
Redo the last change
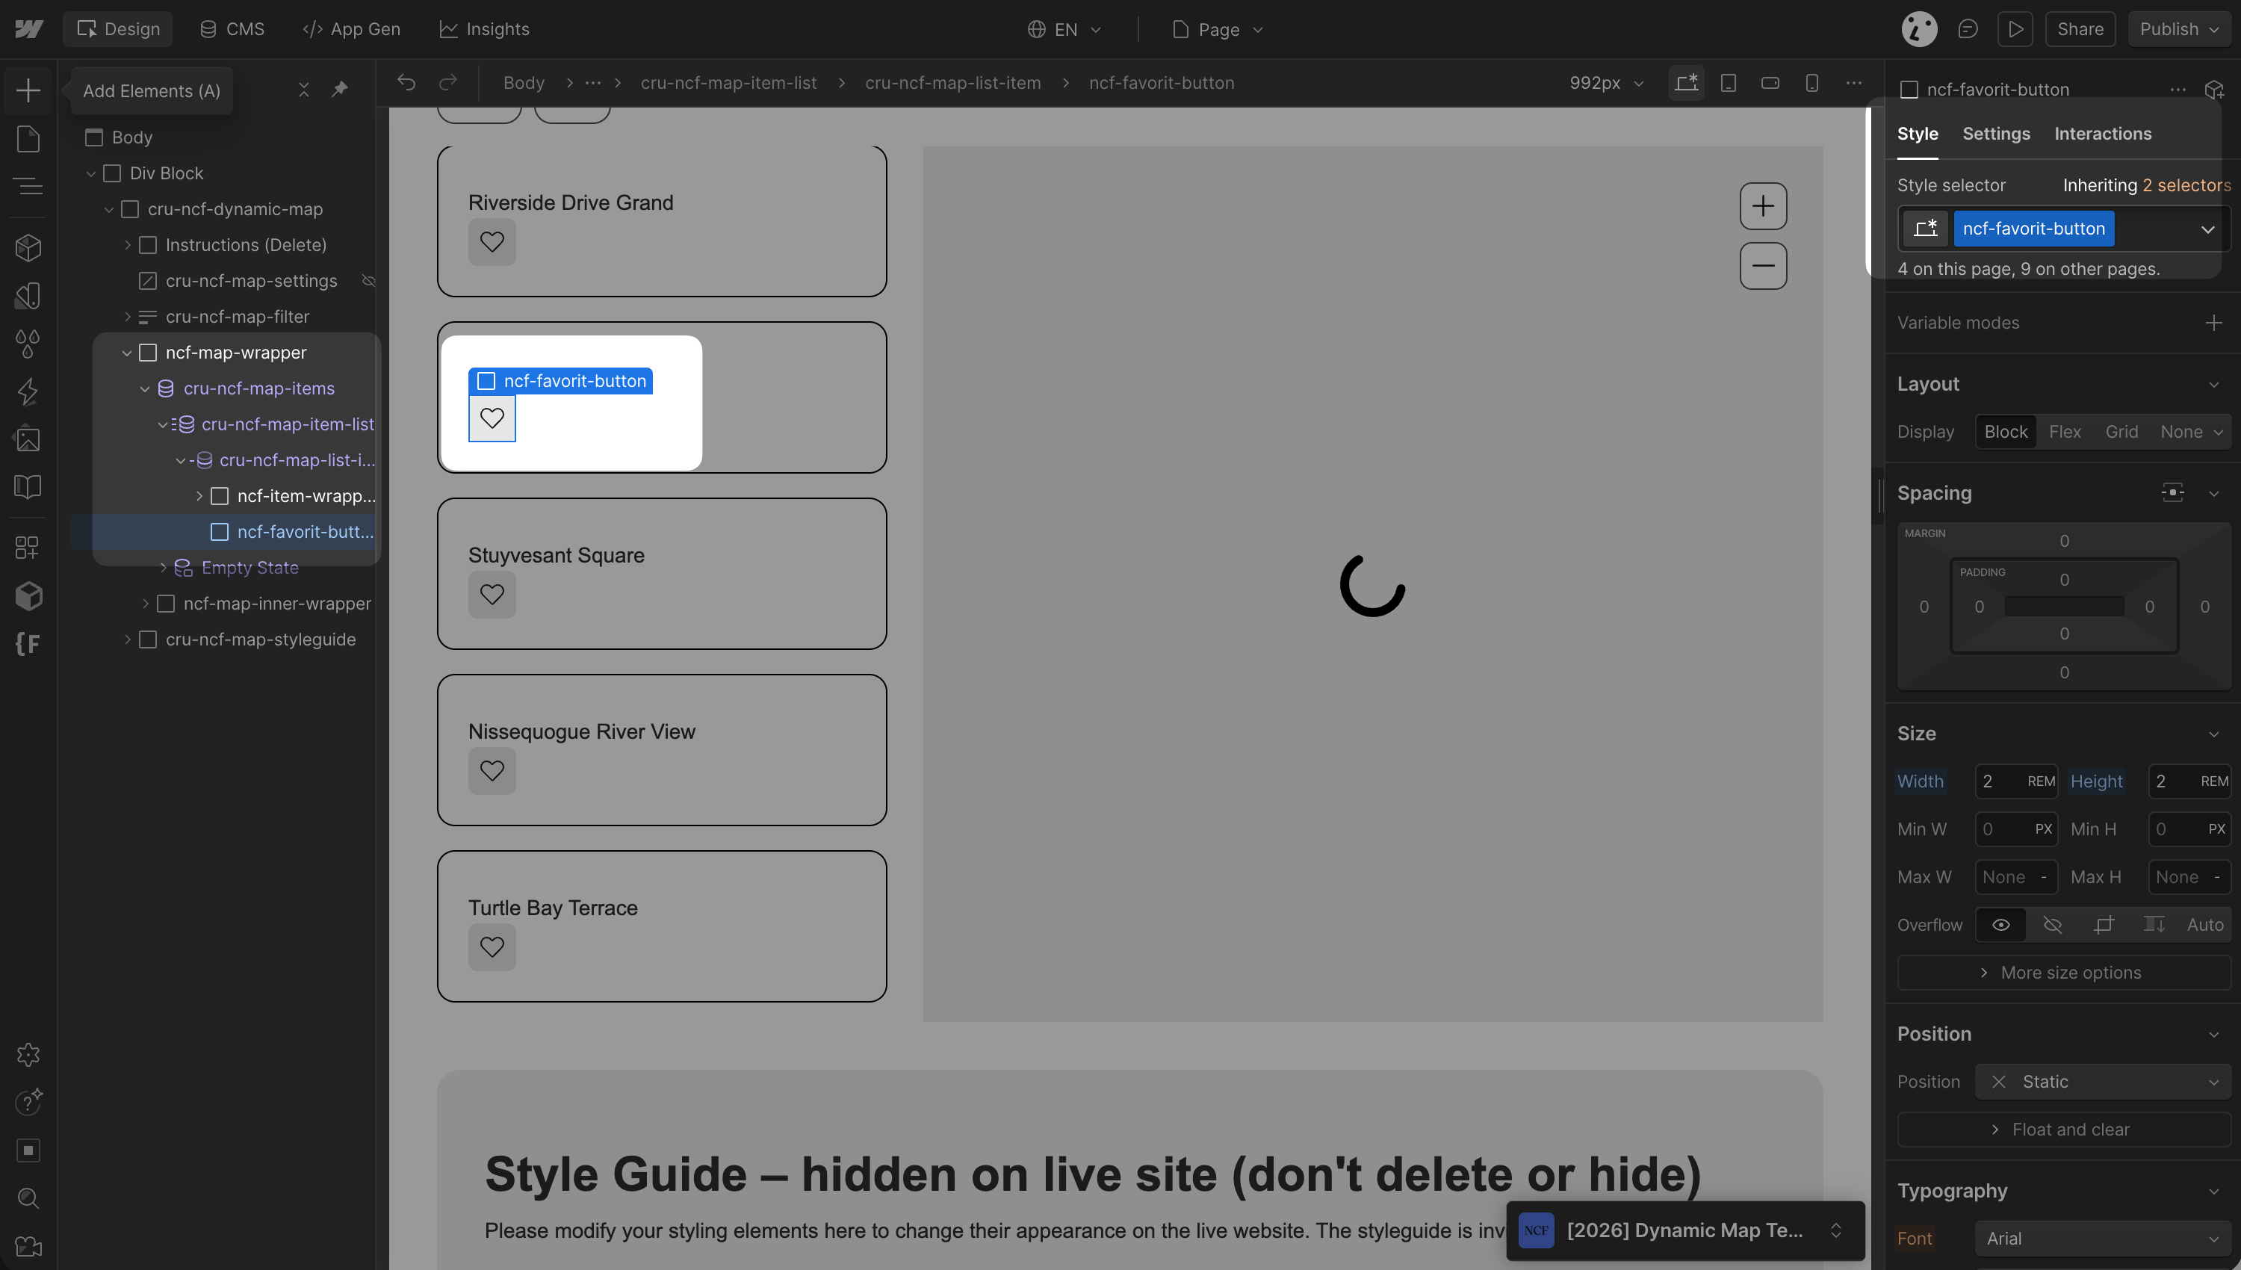coord(447,83)
